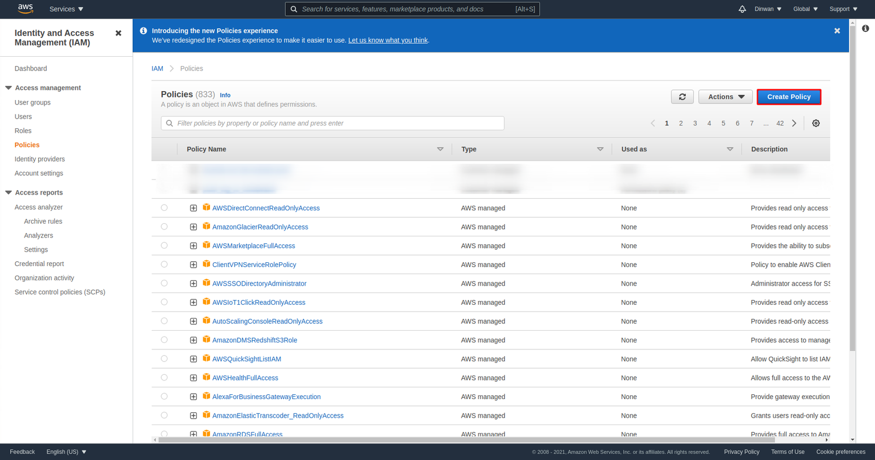Click the Feedback button in footer
The width and height of the screenshot is (875, 460).
(22, 452)
